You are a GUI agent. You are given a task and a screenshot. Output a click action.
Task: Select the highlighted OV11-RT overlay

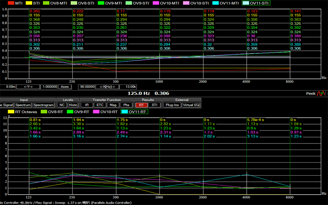coord(134,112)
